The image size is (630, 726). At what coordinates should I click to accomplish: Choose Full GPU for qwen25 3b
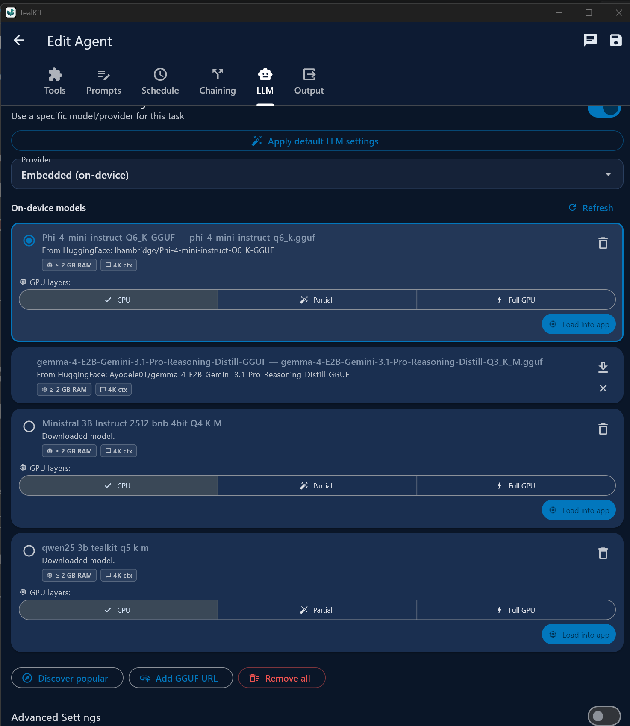(x=516, y=610)
